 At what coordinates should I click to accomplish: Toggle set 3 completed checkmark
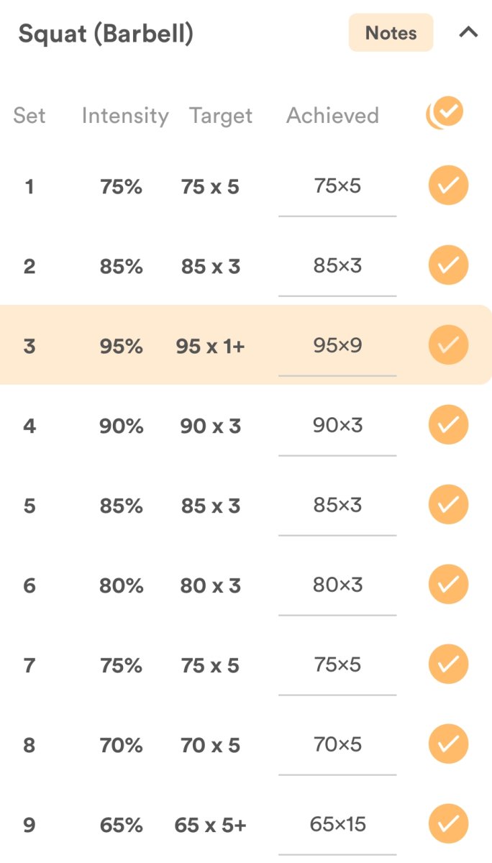[x=448, y=345]
